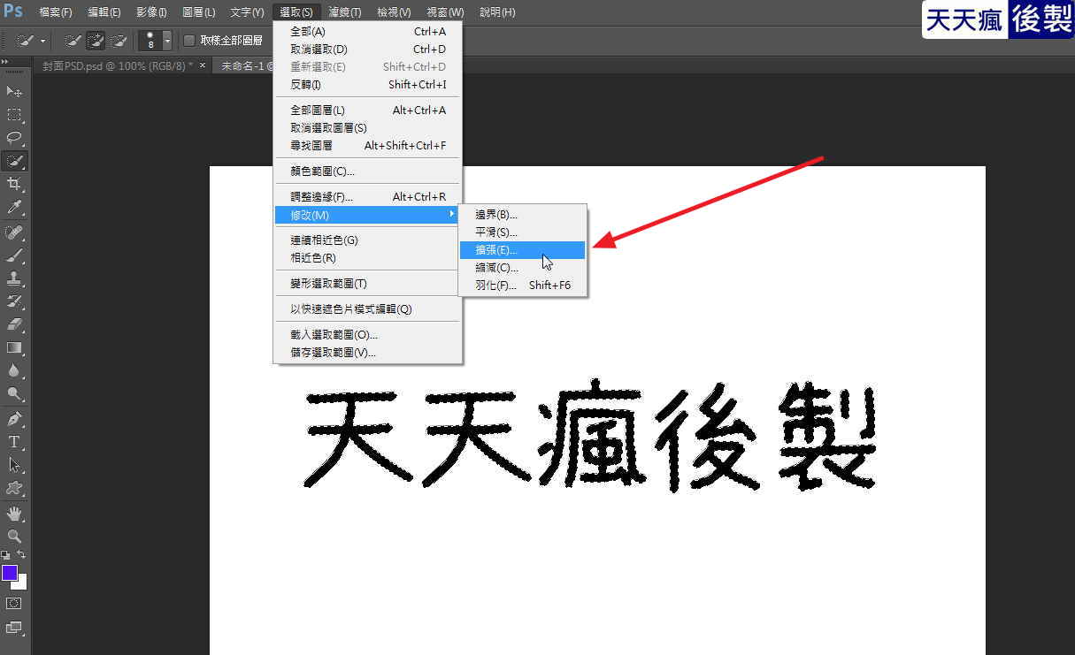Open 圖層(L) menu
The image size is (1075, 655).
198,12
